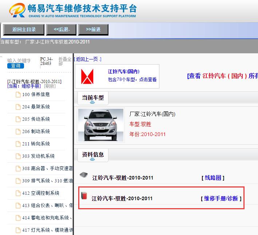Click 年份:2010-2011 text
The width and height of the screenshot is (258, 235).
click(147, 134)
